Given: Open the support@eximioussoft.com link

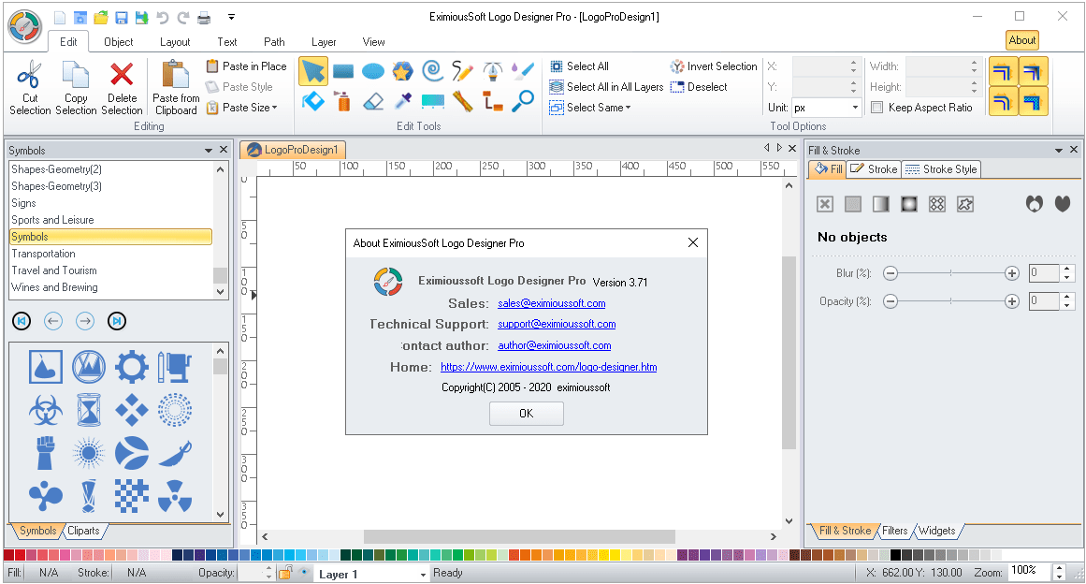Looking at the screenshot, I should coord(557,324).
